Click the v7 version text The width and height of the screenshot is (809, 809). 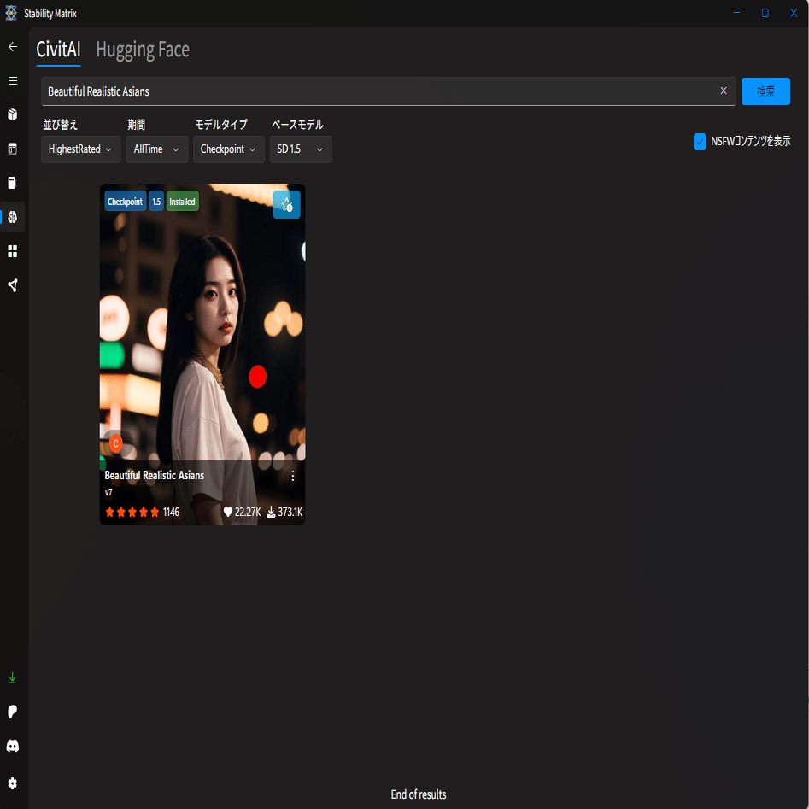[x=108, y=492]
